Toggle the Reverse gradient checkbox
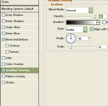 [x=104, y=22]
